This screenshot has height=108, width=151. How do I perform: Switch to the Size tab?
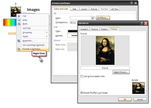pos(74,9)
